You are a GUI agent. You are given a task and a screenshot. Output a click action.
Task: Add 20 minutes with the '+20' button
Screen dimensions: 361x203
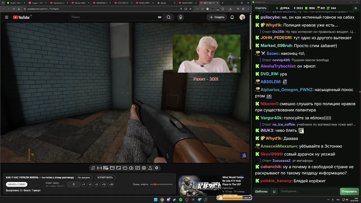pyautogui.click(x=111, y=184)
